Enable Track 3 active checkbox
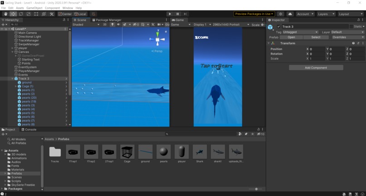Image resolution: width=366 pixels, height=196 pixels. (x=278, y=27)
